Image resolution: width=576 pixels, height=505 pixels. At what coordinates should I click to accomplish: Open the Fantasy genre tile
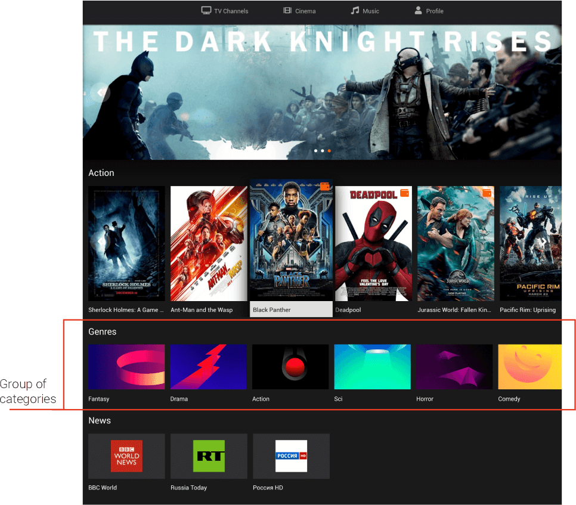pyautogui.click(x=126, y=367)
